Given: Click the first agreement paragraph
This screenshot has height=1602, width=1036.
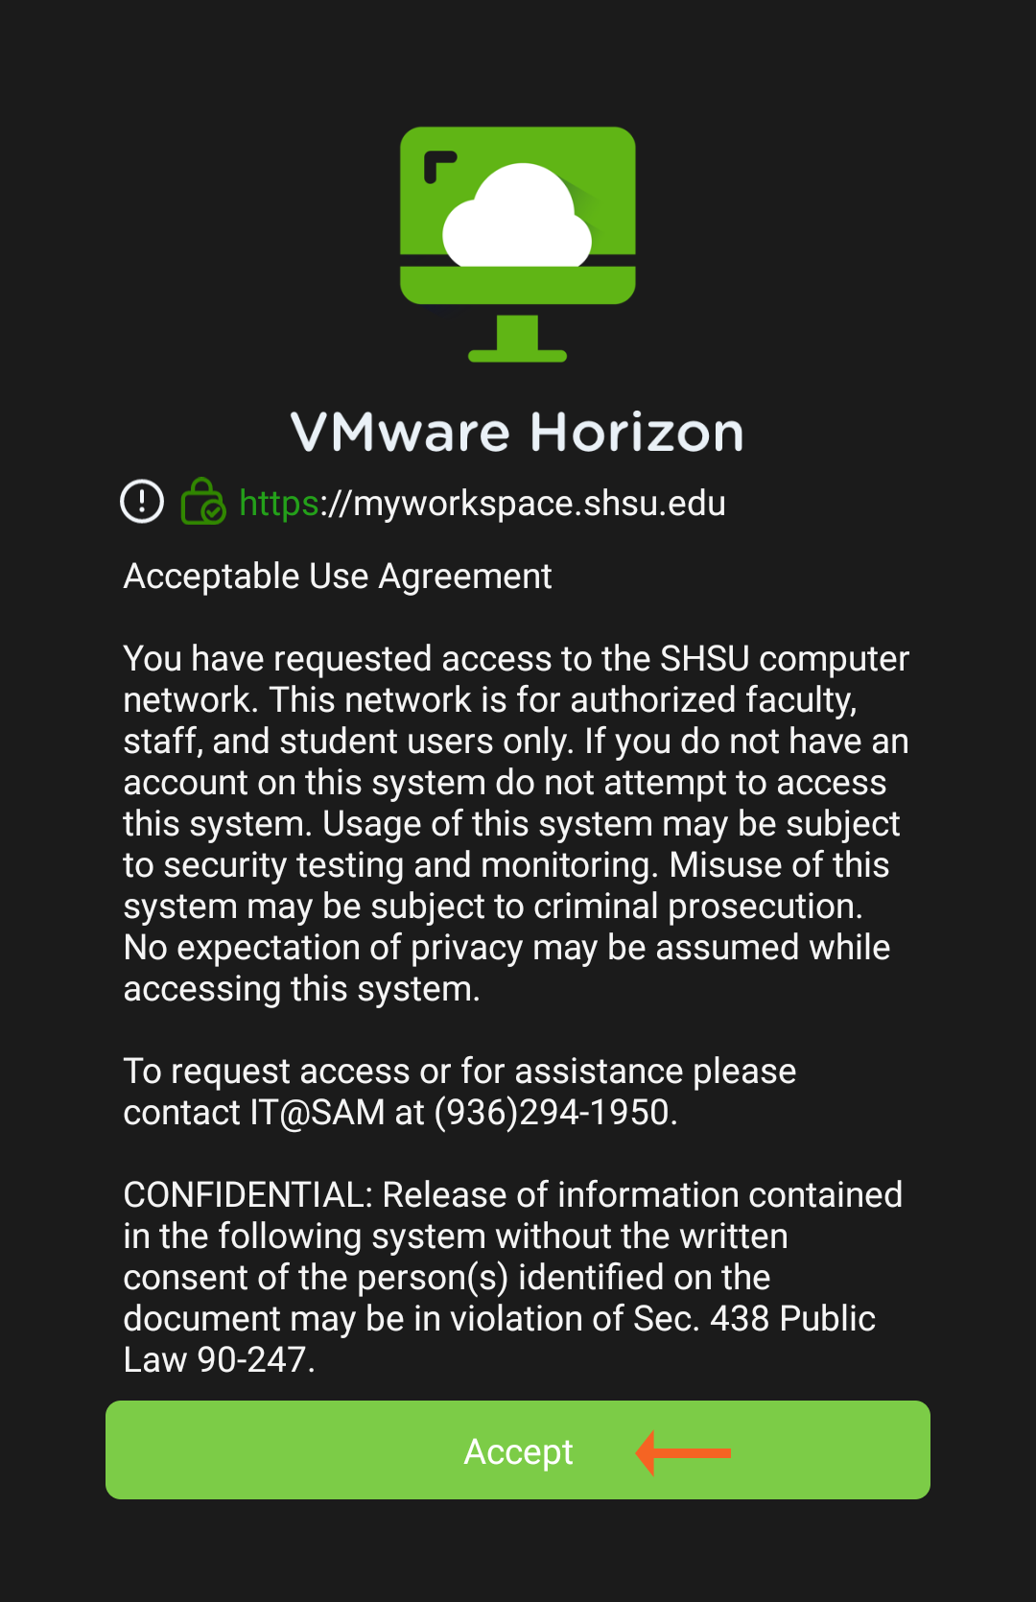Looking at the screenshot, I should (x=516, y=822).
